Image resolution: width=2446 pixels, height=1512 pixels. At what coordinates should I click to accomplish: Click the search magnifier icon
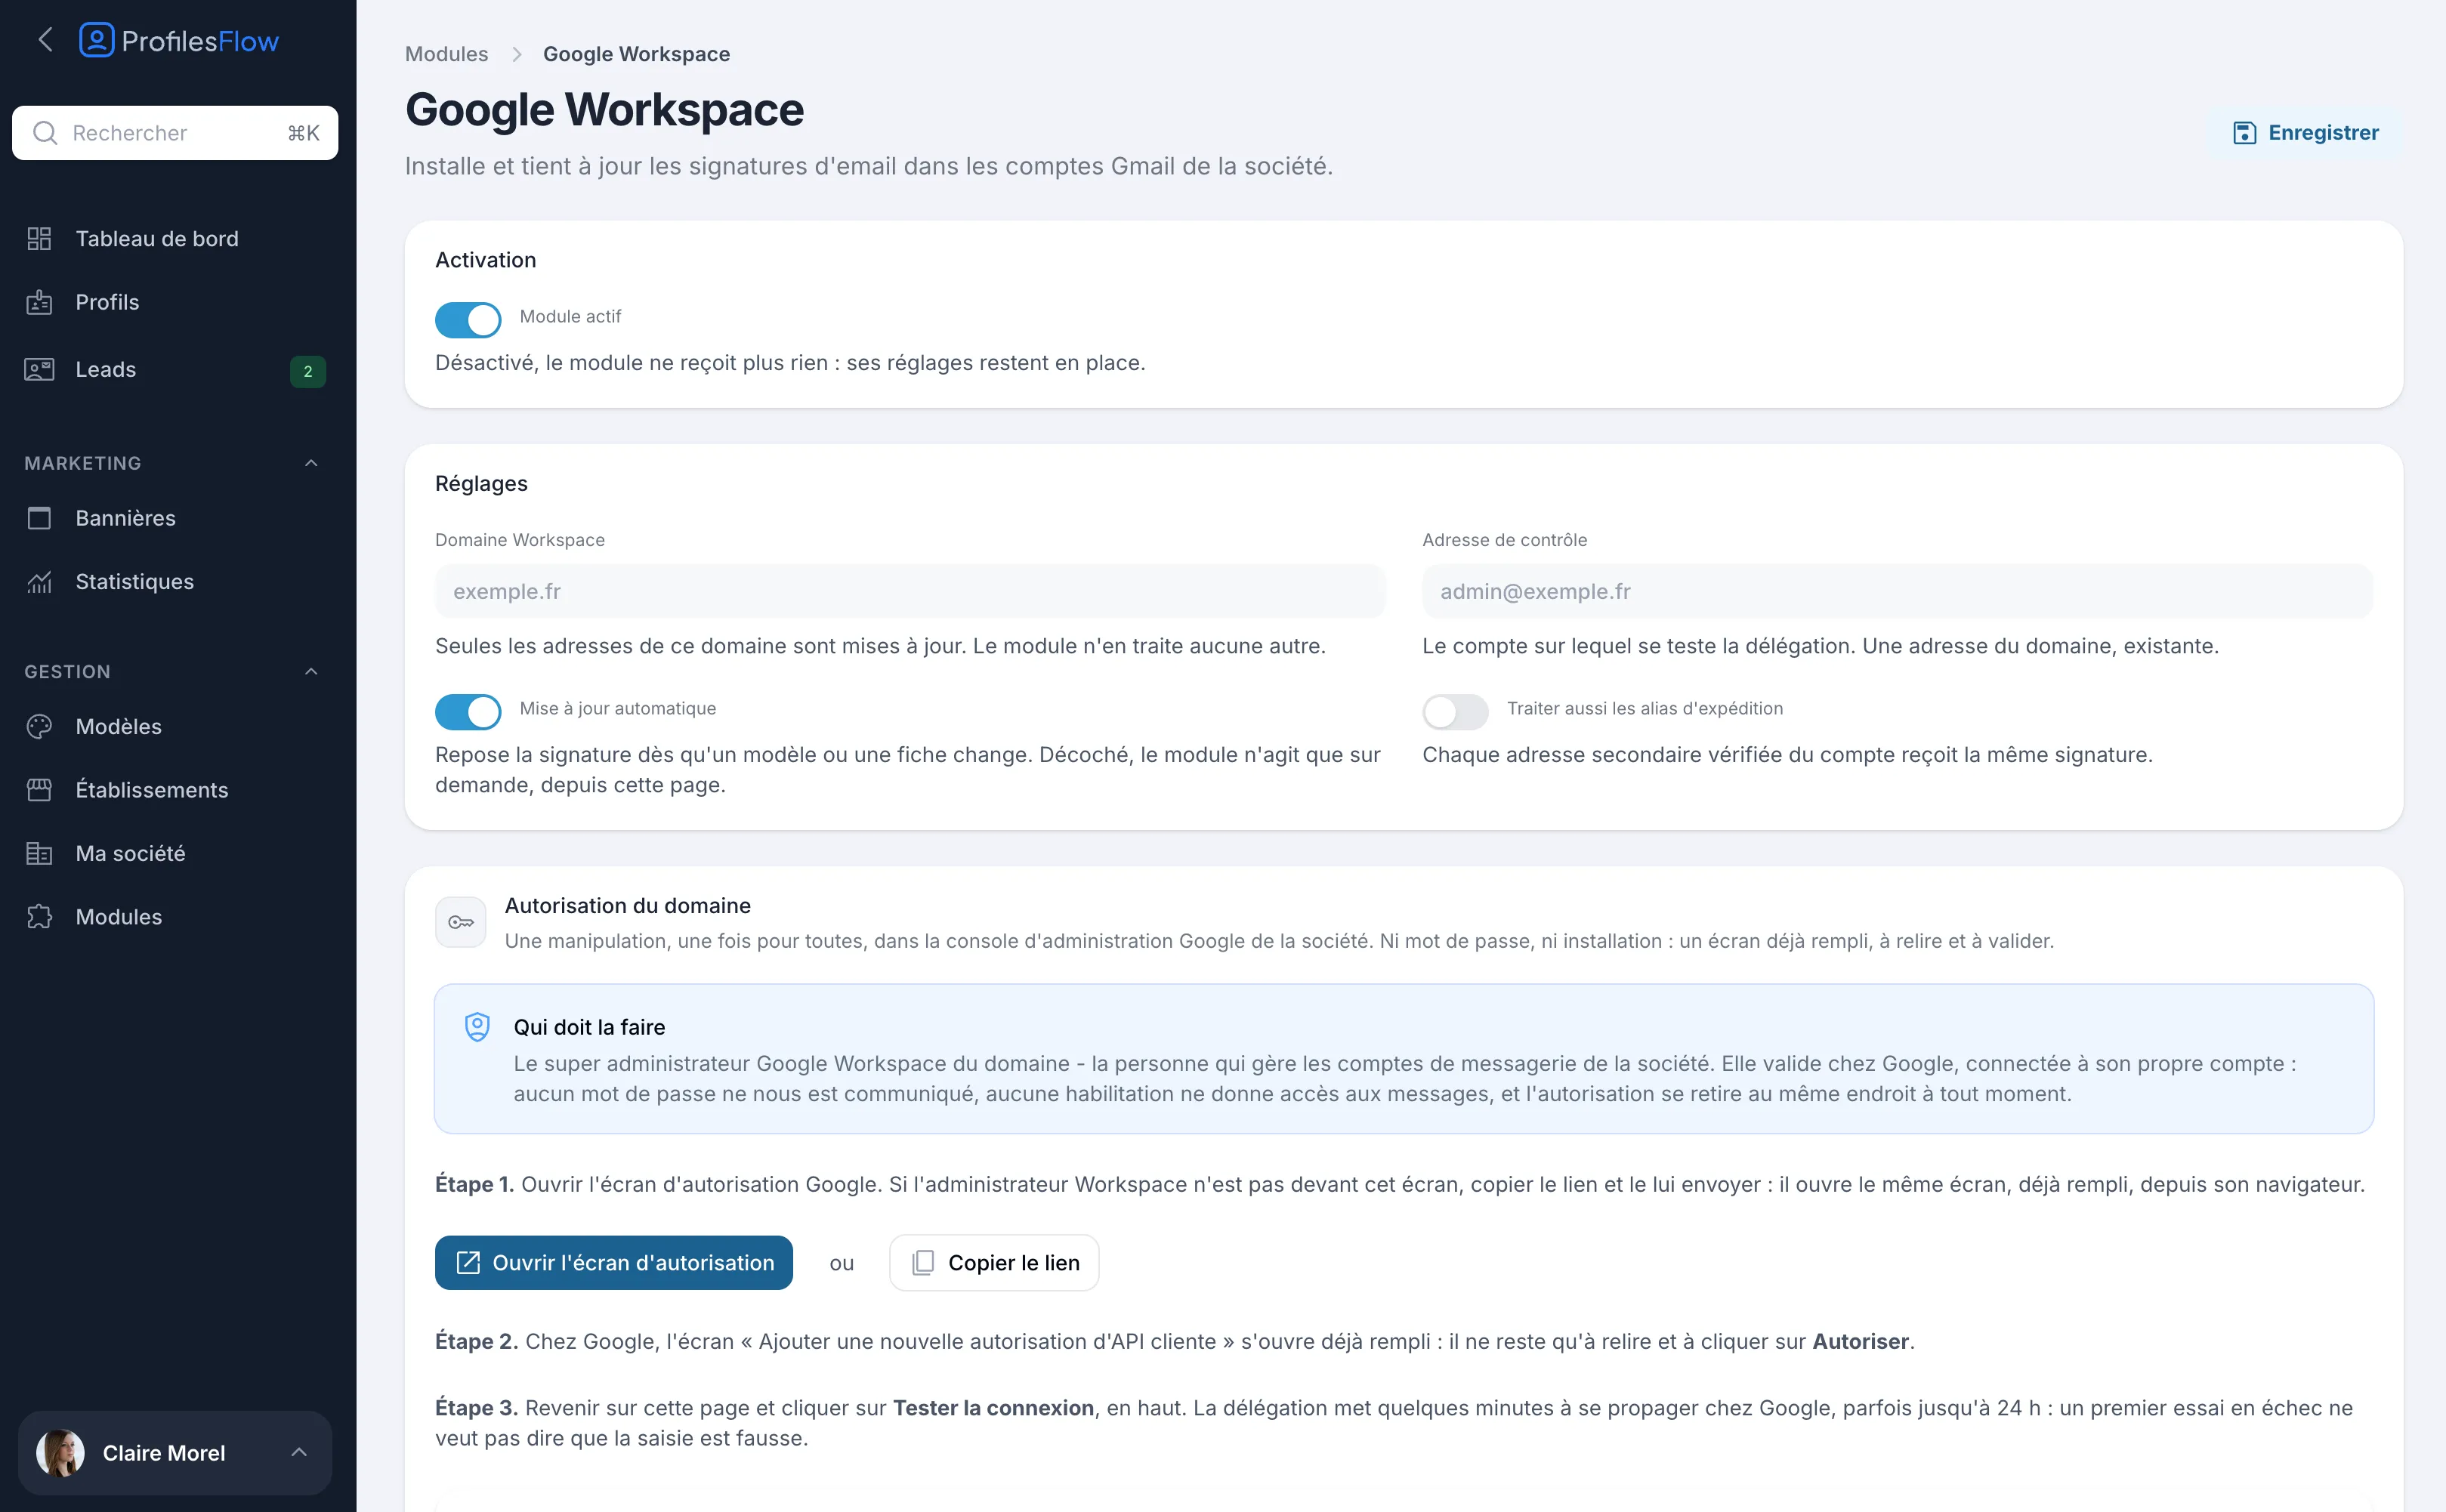click(45, 133)
